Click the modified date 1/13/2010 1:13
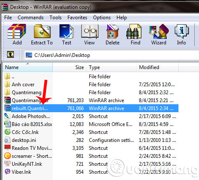 tap(157, 140)
